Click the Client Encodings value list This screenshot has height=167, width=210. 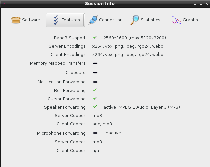click(127, 55)
